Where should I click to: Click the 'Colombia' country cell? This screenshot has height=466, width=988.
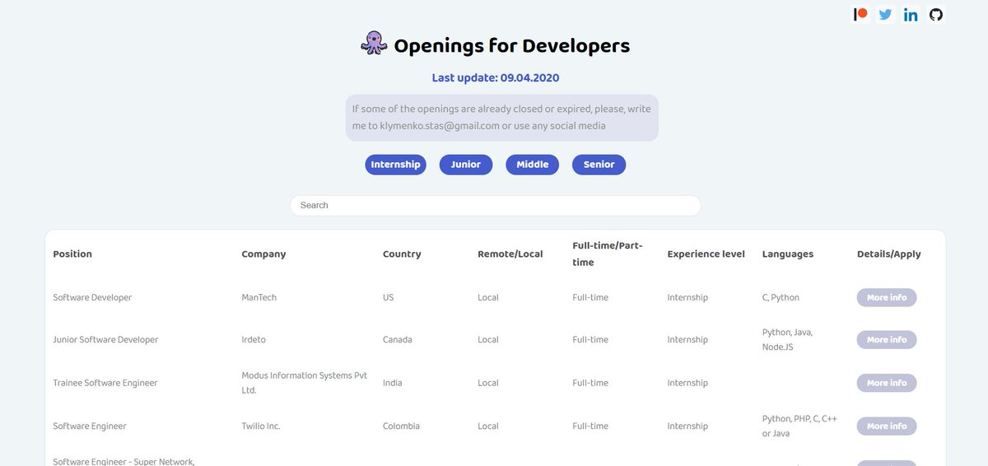[401, 426]
